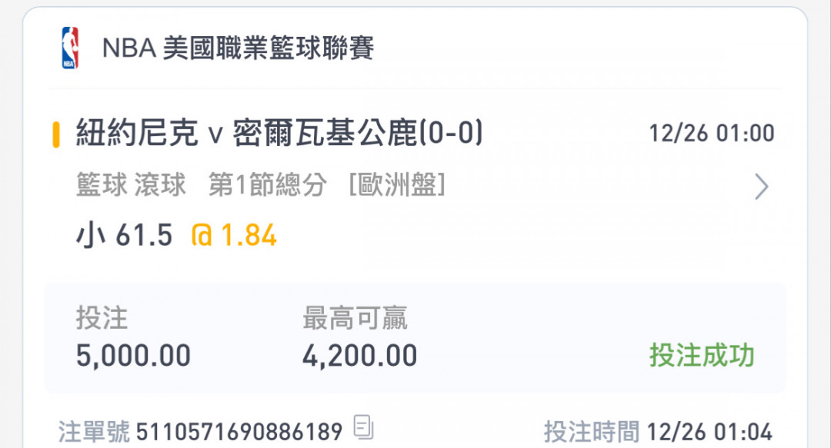Open NBA 美國職業籃球聯賽 league title
Screen dimensions: 831x448
tap(238, 48)
